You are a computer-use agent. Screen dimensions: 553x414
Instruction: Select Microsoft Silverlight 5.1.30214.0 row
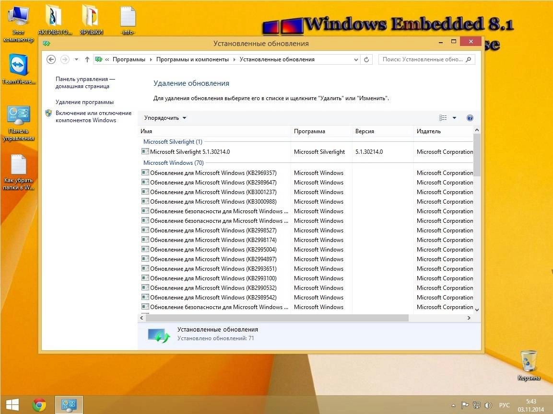coord(306,152)
